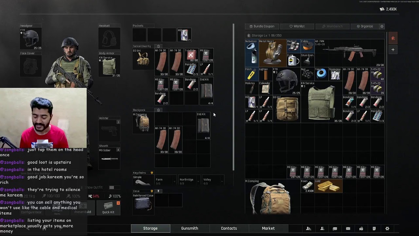
Task: Expand the Northridge keychain dropdown
Action: [x=189, y=181]
